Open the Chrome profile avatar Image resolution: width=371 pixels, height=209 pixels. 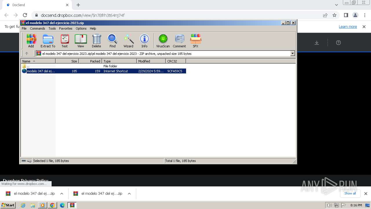[355, 15]
